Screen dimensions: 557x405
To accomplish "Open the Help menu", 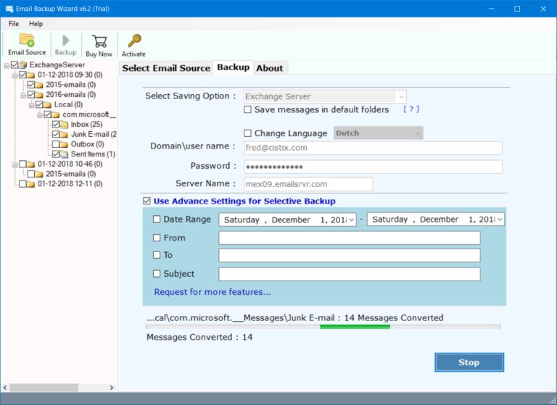I will [36, 24].
